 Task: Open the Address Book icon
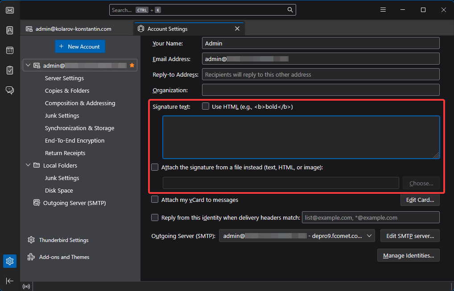coord(10,30)
